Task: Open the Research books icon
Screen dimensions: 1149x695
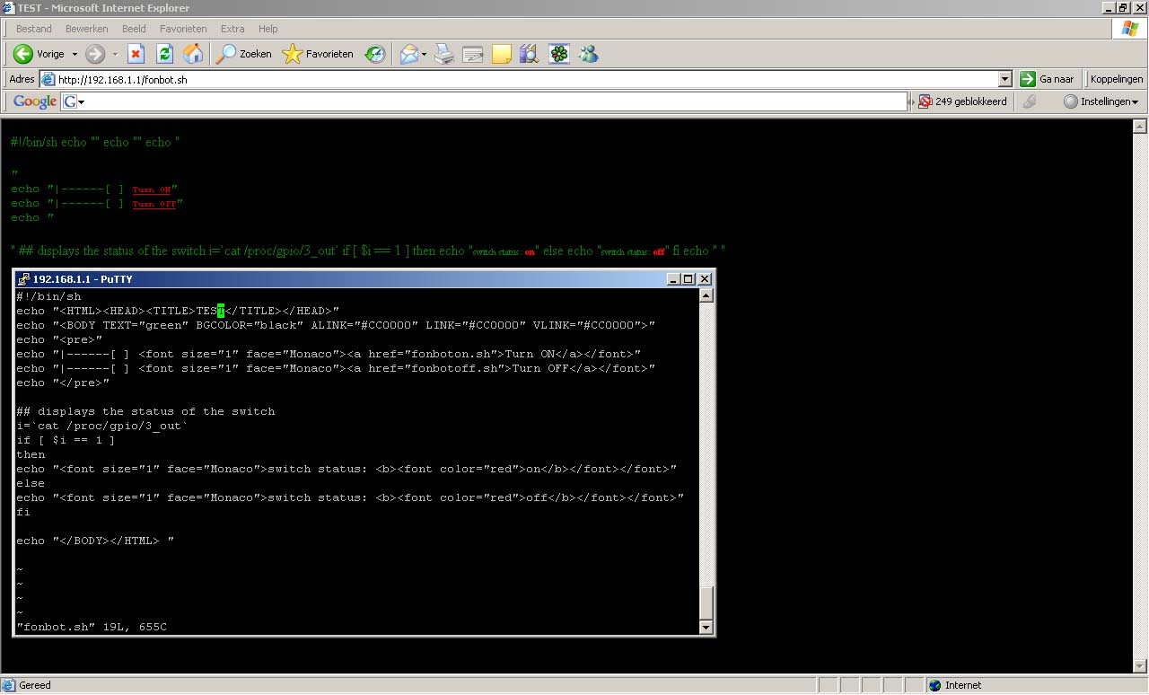Action: (x=530, y=54)
